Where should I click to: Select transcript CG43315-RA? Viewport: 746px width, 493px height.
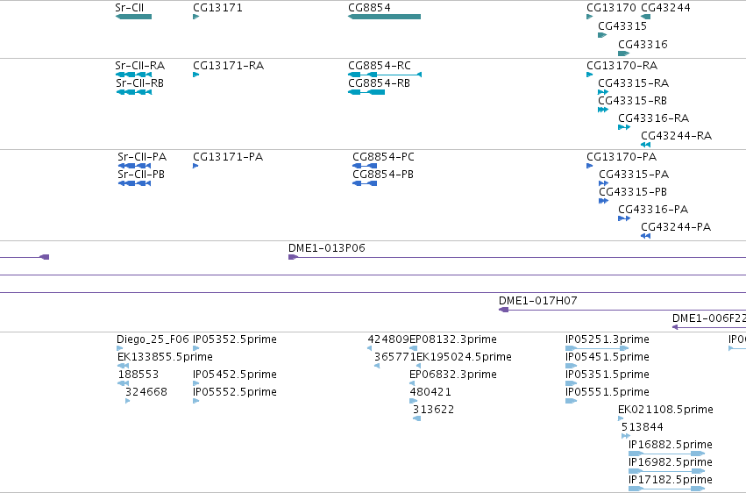point(603,92)
